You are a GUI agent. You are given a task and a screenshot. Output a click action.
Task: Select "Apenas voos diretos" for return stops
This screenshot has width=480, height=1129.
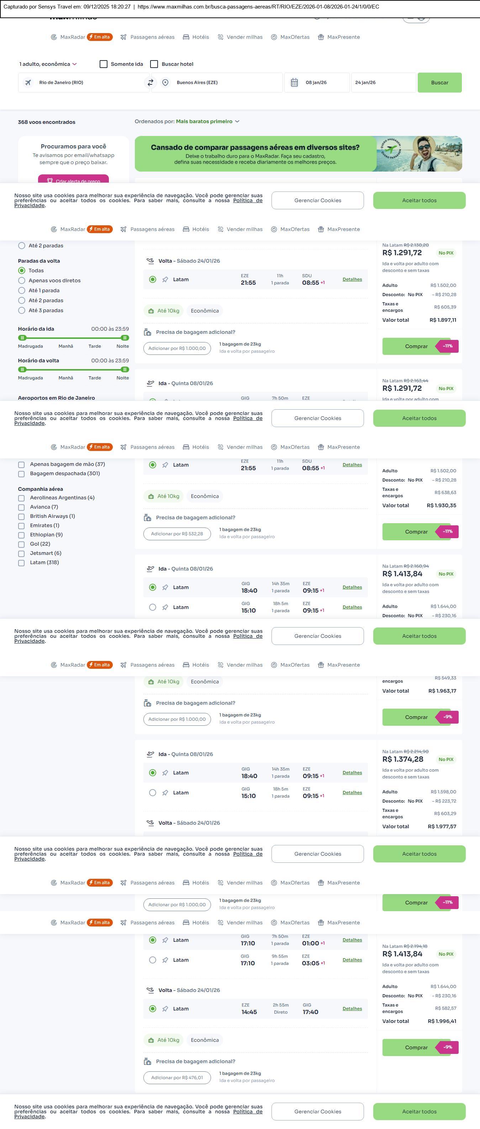click(x=21, y=280)
